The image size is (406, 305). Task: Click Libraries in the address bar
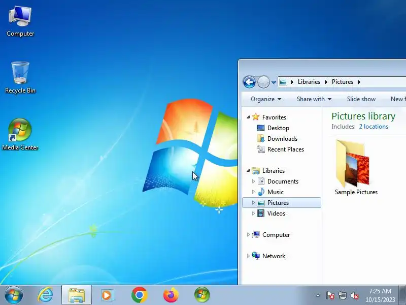point(309,82)
